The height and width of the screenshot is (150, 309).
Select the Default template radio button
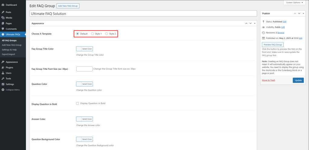coord(78,34)
